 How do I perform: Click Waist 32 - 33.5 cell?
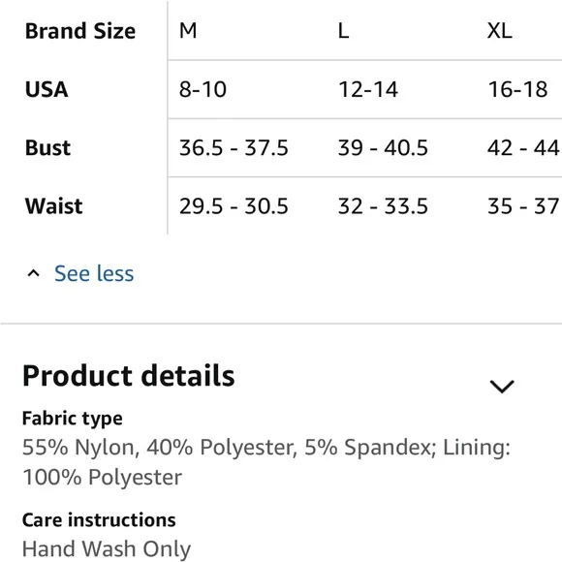(383, 206)
